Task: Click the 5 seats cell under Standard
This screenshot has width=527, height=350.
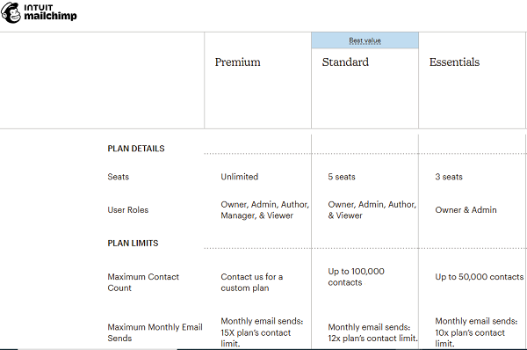Action: point(342,177)
